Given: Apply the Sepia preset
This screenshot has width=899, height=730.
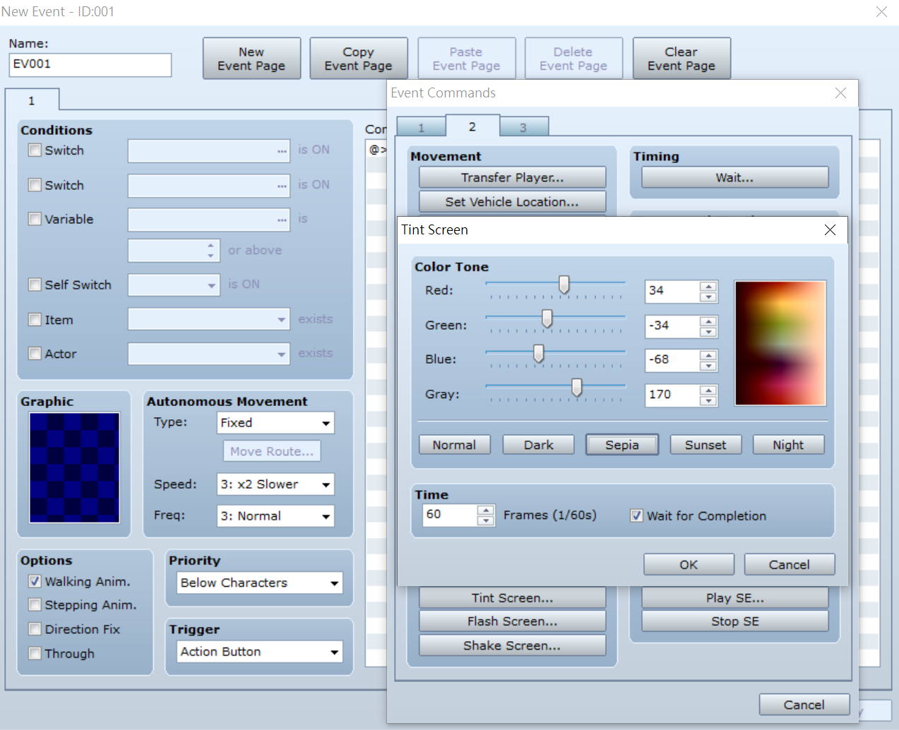Looking at the screenshot, I should click(622, 445).
